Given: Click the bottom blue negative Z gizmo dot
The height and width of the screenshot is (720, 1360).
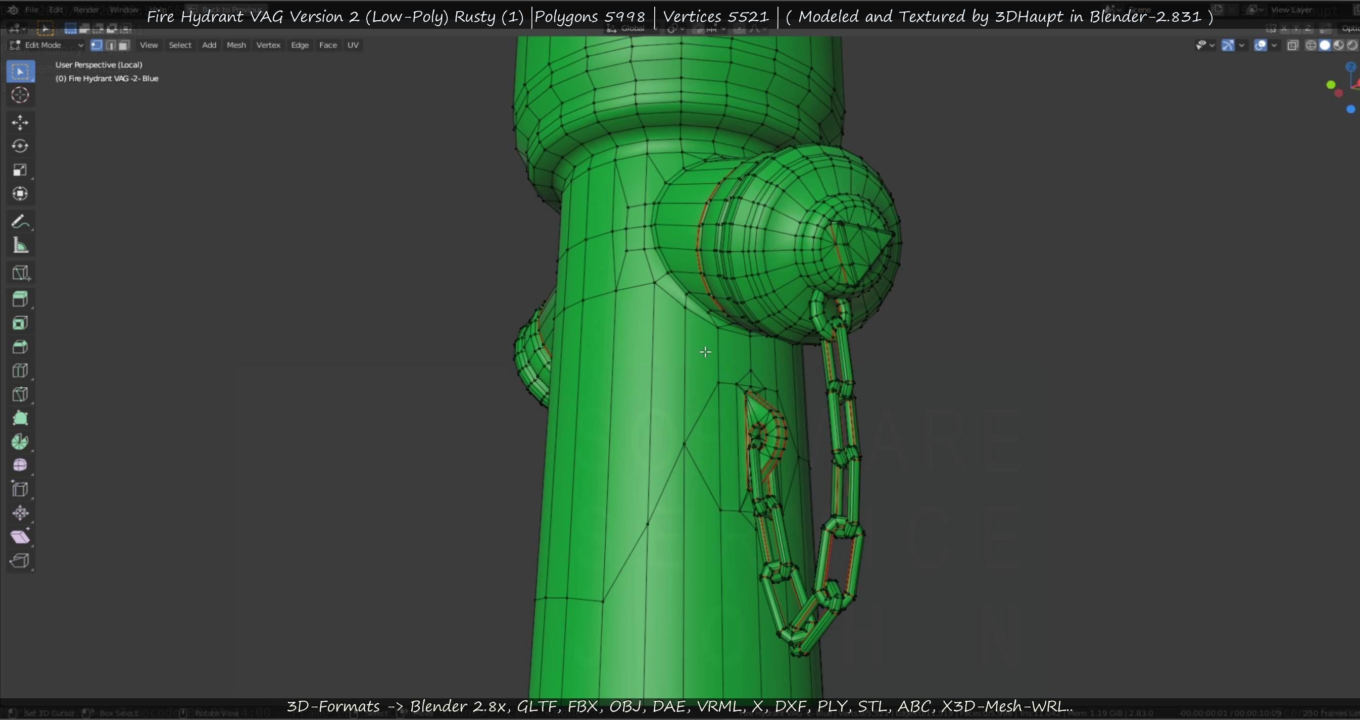Looking at the screenshot, I should click(x=1351, y=109).
